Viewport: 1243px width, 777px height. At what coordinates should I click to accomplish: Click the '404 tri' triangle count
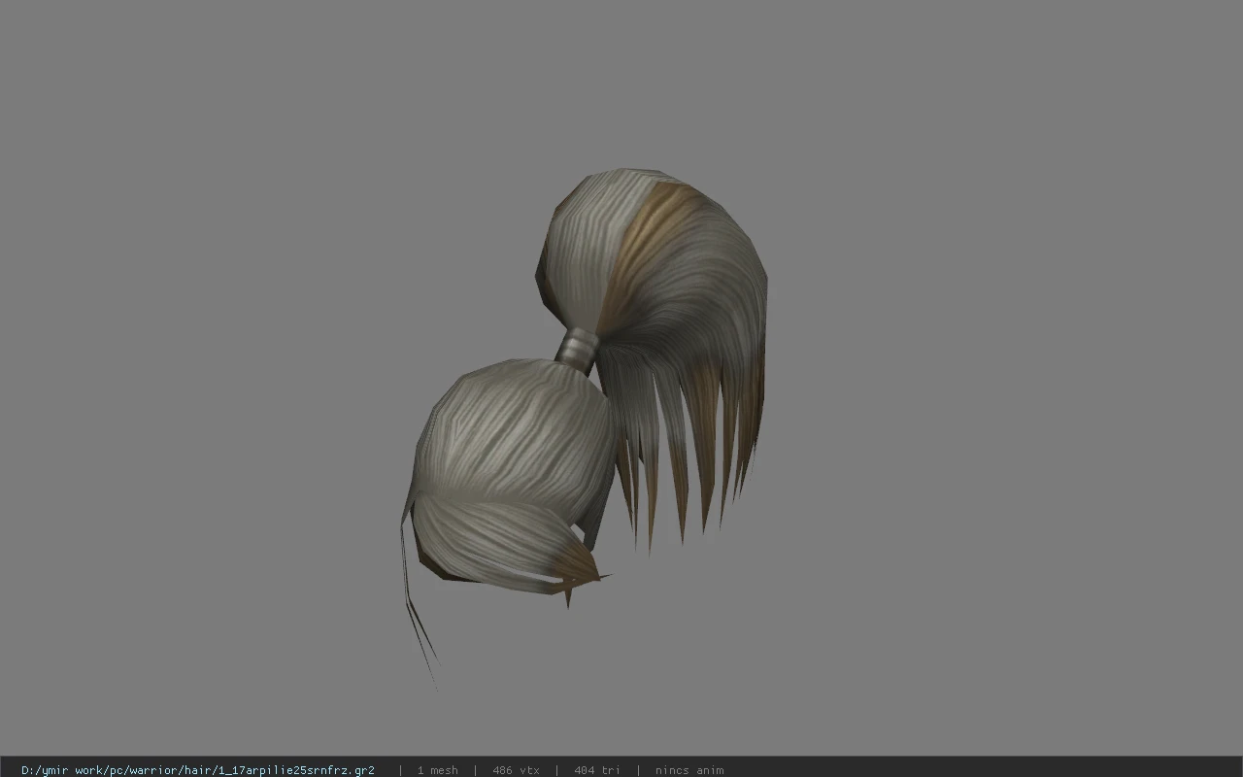coord(596,770)
